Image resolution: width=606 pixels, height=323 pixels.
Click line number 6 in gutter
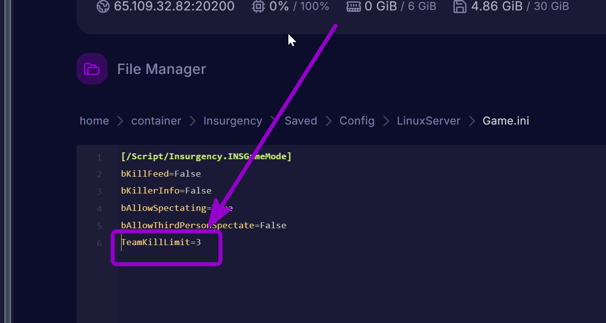pyautogui.click(x=99, y=243)
